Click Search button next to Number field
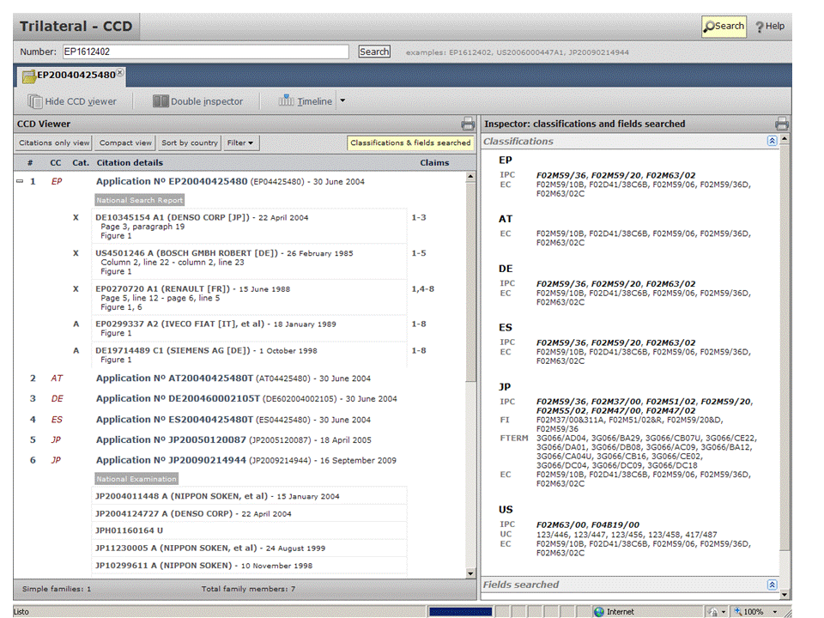The image size is (824, 618). [374, 51]
